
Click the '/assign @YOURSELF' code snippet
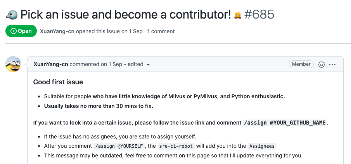point(119,146)
